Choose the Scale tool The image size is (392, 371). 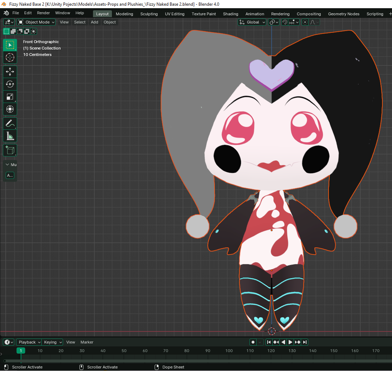coord(10,97)
